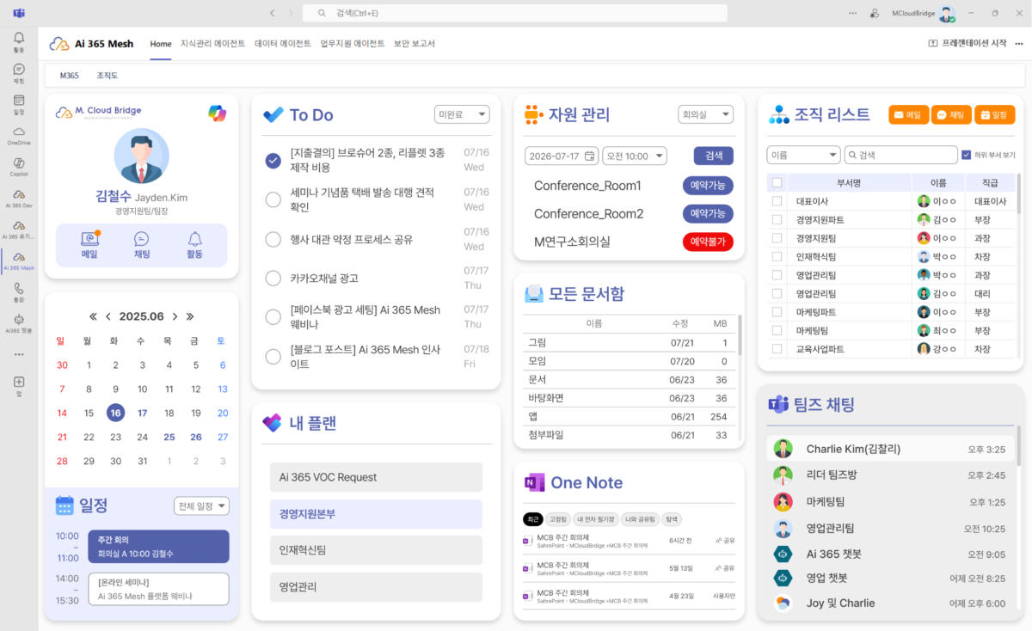
Task: Click the orange 일정 button in 조직 리스트
Action: pyautogui.click(x=994, y=114)
